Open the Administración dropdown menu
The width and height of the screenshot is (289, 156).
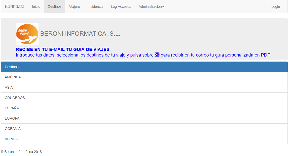[151, 7]
